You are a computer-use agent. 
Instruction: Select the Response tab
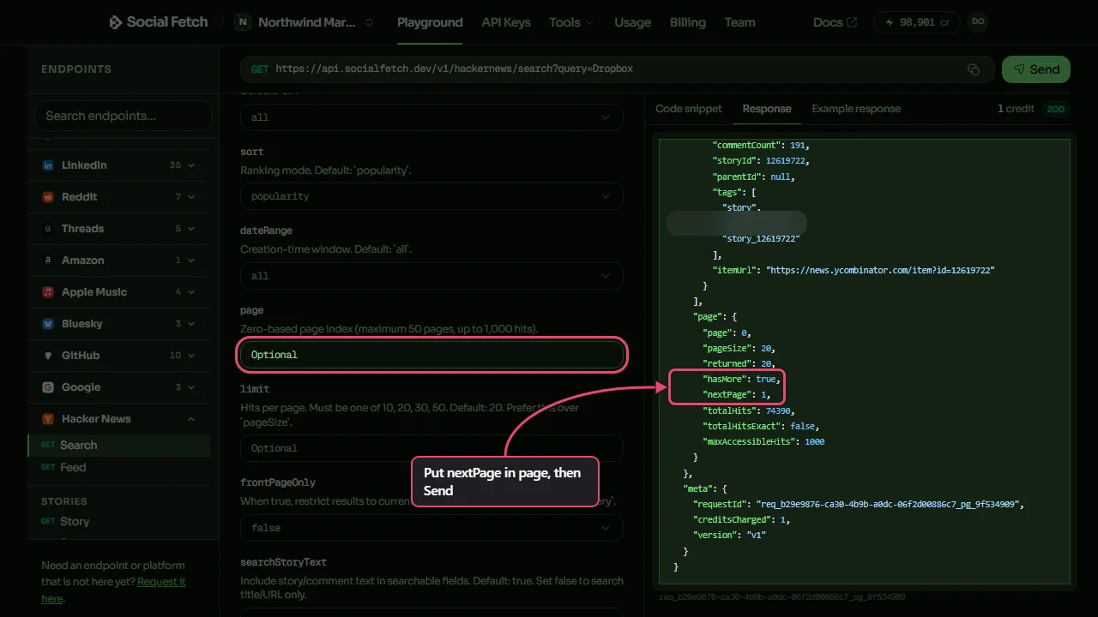(x=767, y=109)
